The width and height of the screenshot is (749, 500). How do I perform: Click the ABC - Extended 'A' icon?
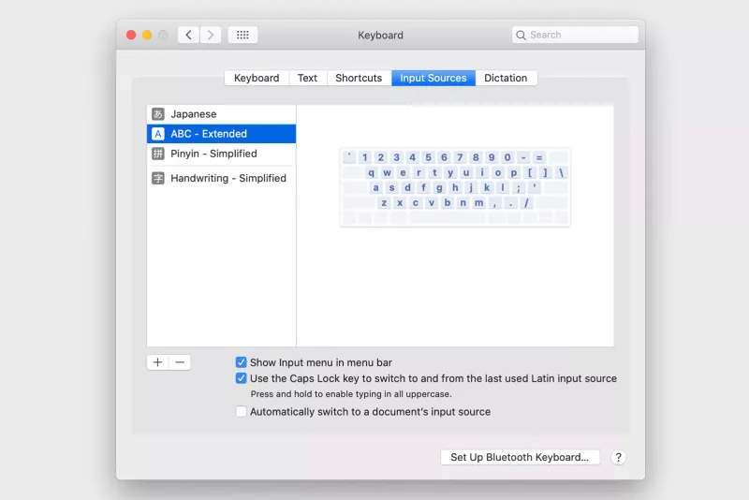click(x=158, y=134)
